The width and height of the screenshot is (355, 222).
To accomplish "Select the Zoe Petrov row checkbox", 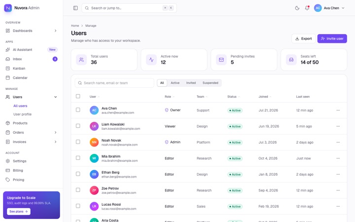I will tap(78, 190).
